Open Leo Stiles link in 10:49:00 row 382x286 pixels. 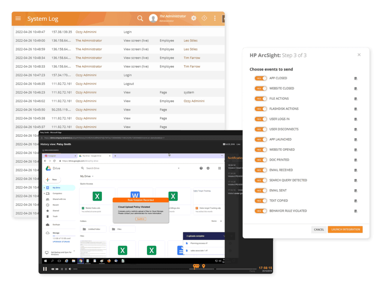(191, 41)
